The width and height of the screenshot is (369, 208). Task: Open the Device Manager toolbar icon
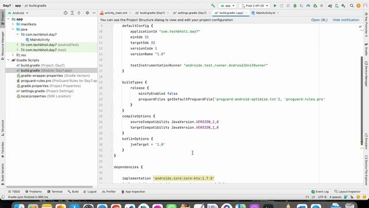point(337,6)
